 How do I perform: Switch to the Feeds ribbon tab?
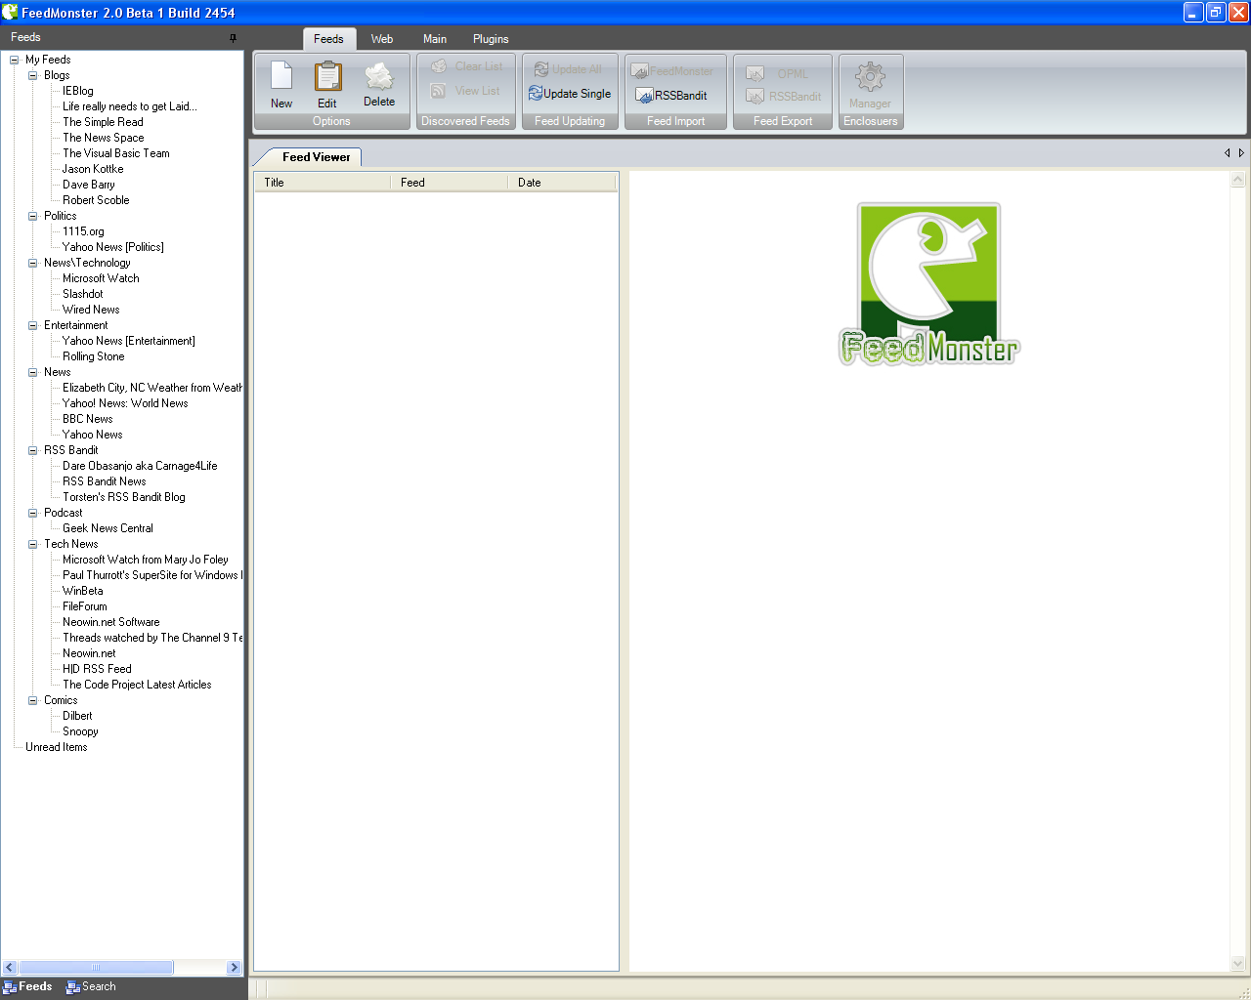coord(328,39)
